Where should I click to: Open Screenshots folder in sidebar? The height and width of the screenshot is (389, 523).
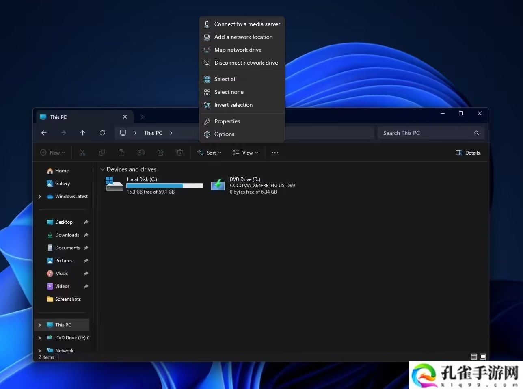point(64,299)
